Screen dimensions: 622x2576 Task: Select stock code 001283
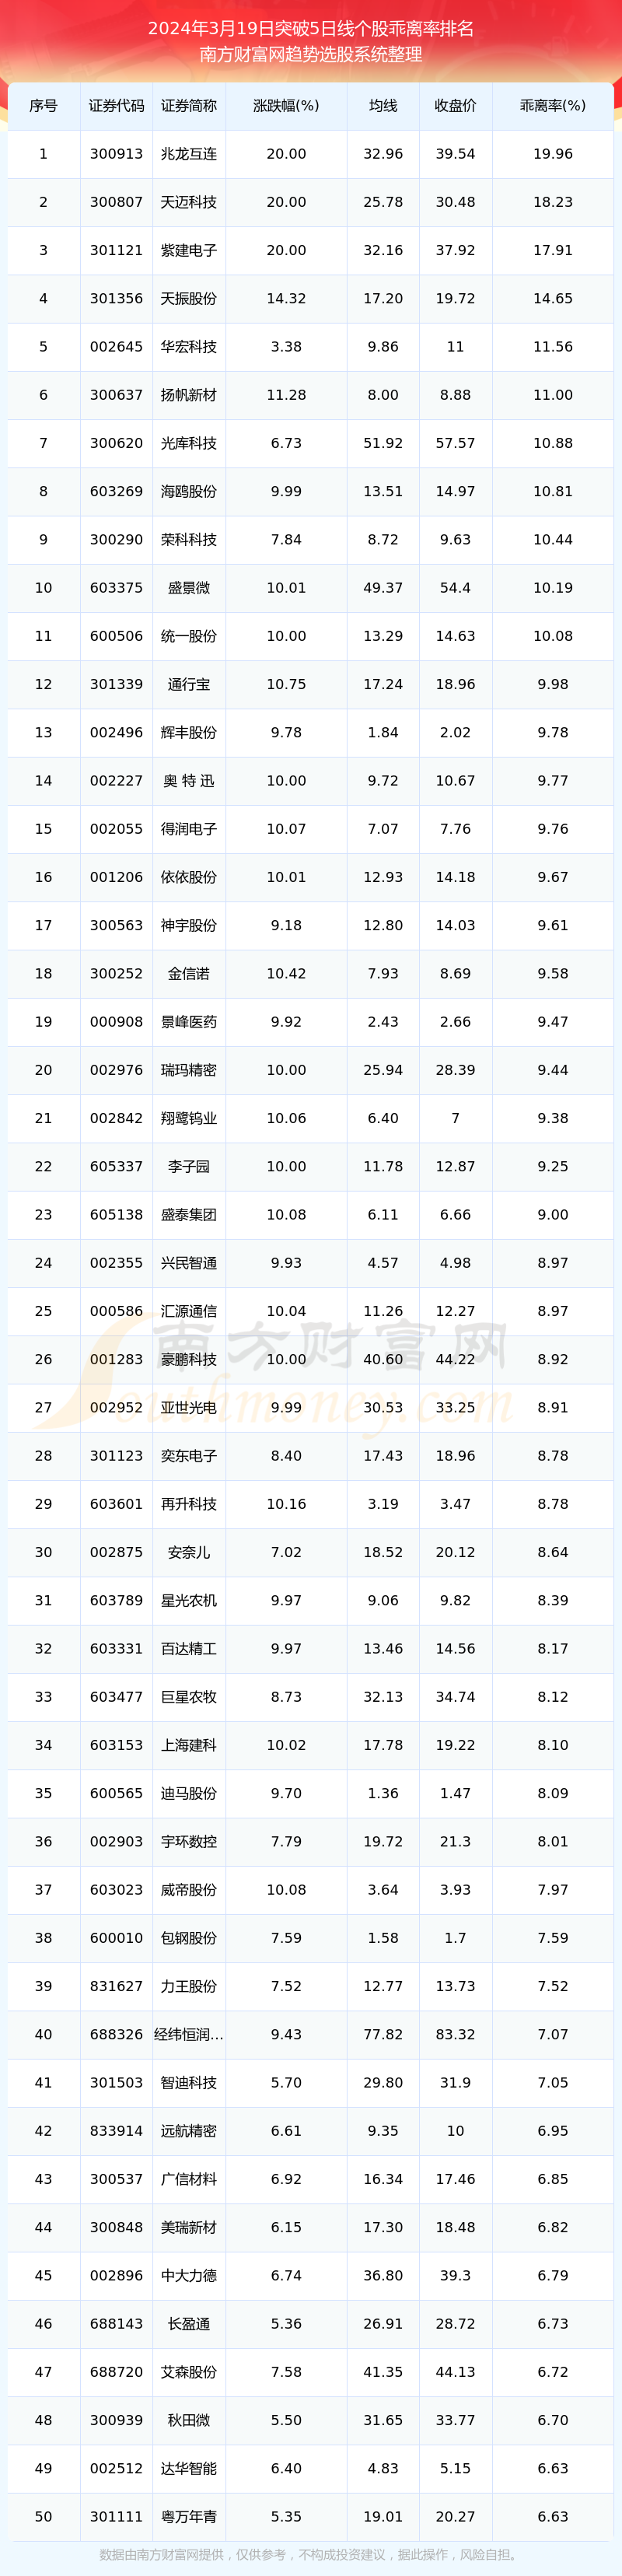[116, 1359]
